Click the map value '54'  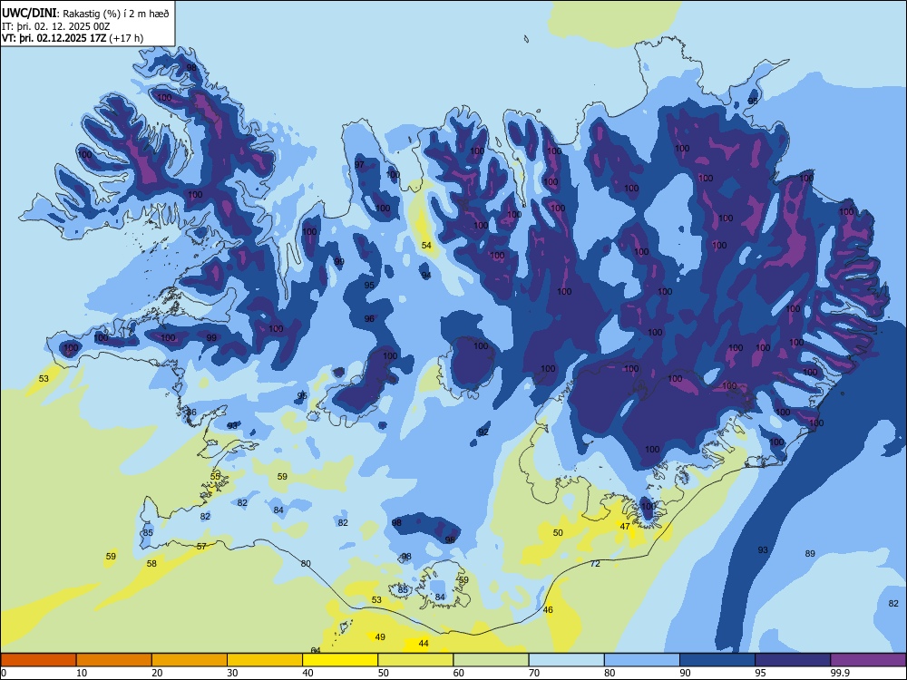pos(426,246)
